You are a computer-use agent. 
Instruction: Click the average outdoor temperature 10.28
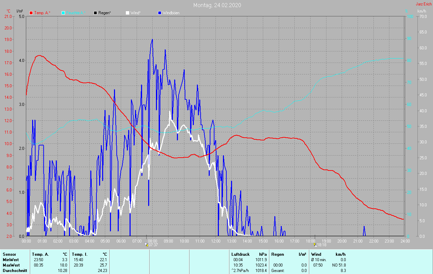(x=62, y=271)
